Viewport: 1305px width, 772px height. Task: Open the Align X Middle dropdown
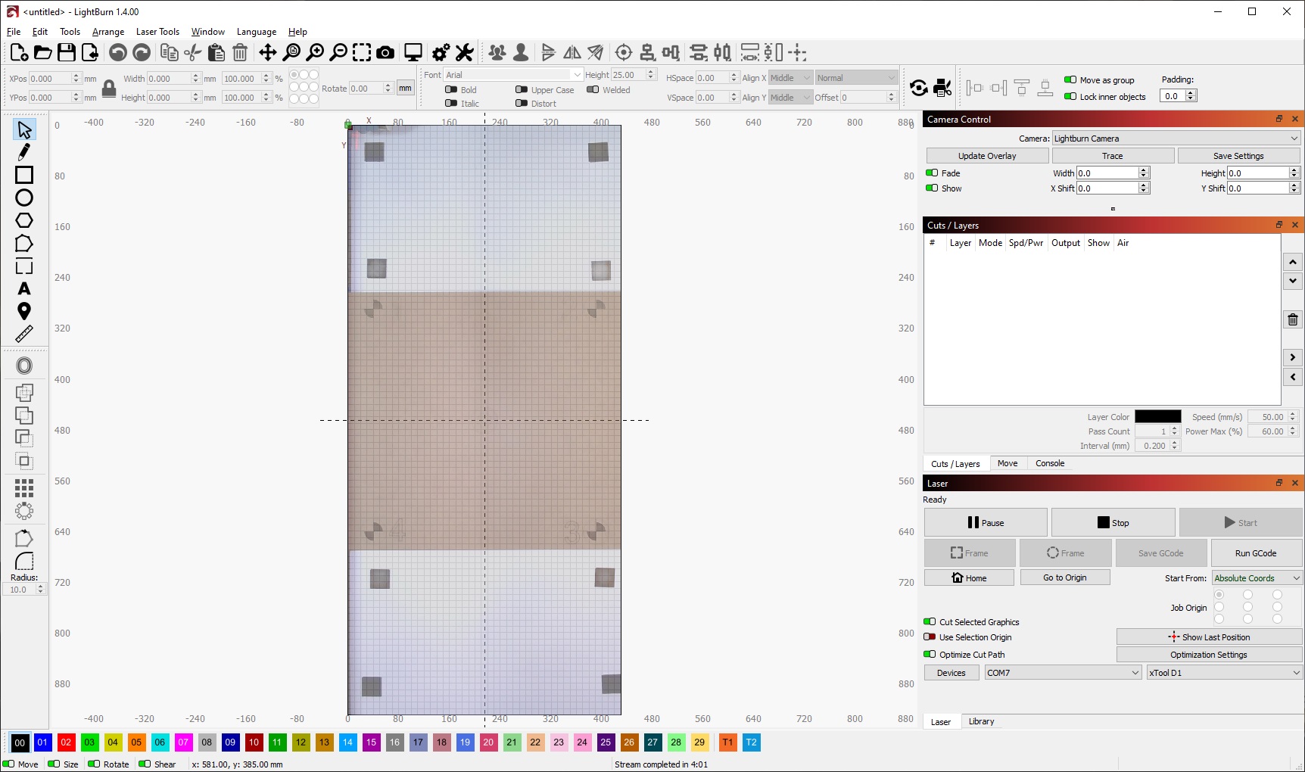[x=790, y=78]
